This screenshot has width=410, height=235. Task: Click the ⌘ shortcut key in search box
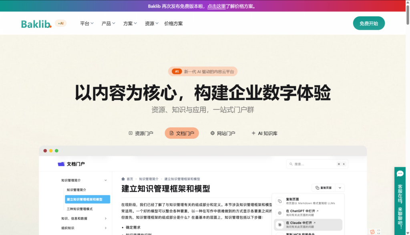click(x=339, y=164)
